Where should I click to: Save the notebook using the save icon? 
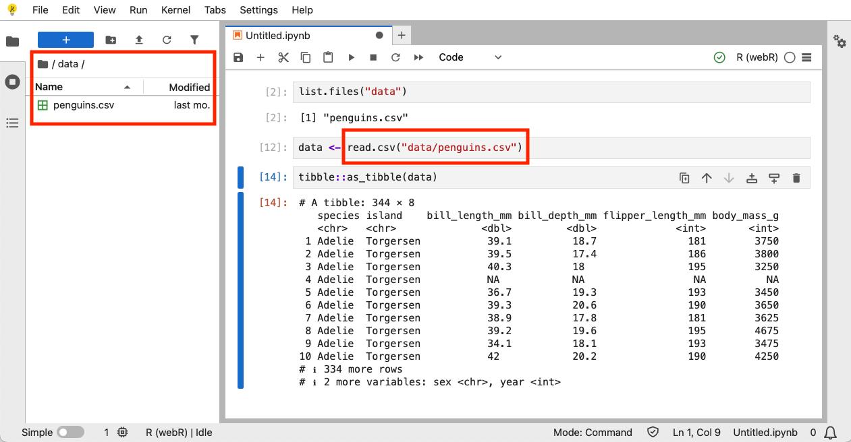click(238, 57)
